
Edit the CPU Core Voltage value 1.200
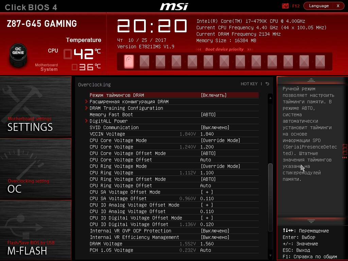click(207, 147)
